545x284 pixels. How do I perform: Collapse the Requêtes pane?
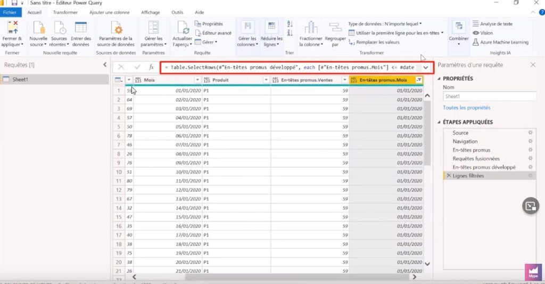click(105, 64)
